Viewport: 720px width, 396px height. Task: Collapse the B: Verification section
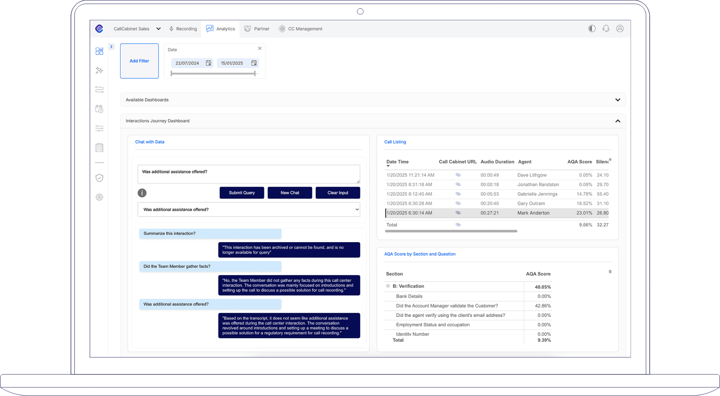point(387,286)
